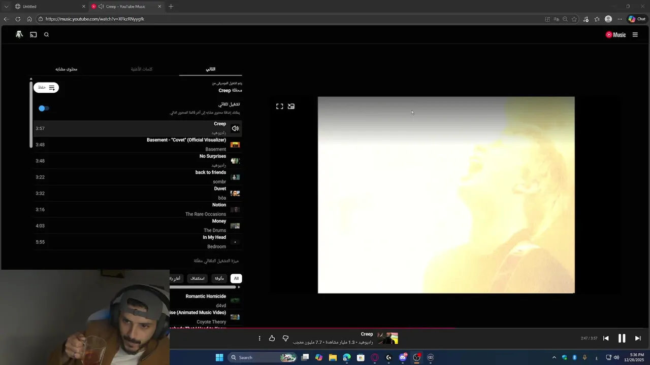Screen dimensions: 650x365
Task: Save the queue to a playlist
Action: pos(46,87)
